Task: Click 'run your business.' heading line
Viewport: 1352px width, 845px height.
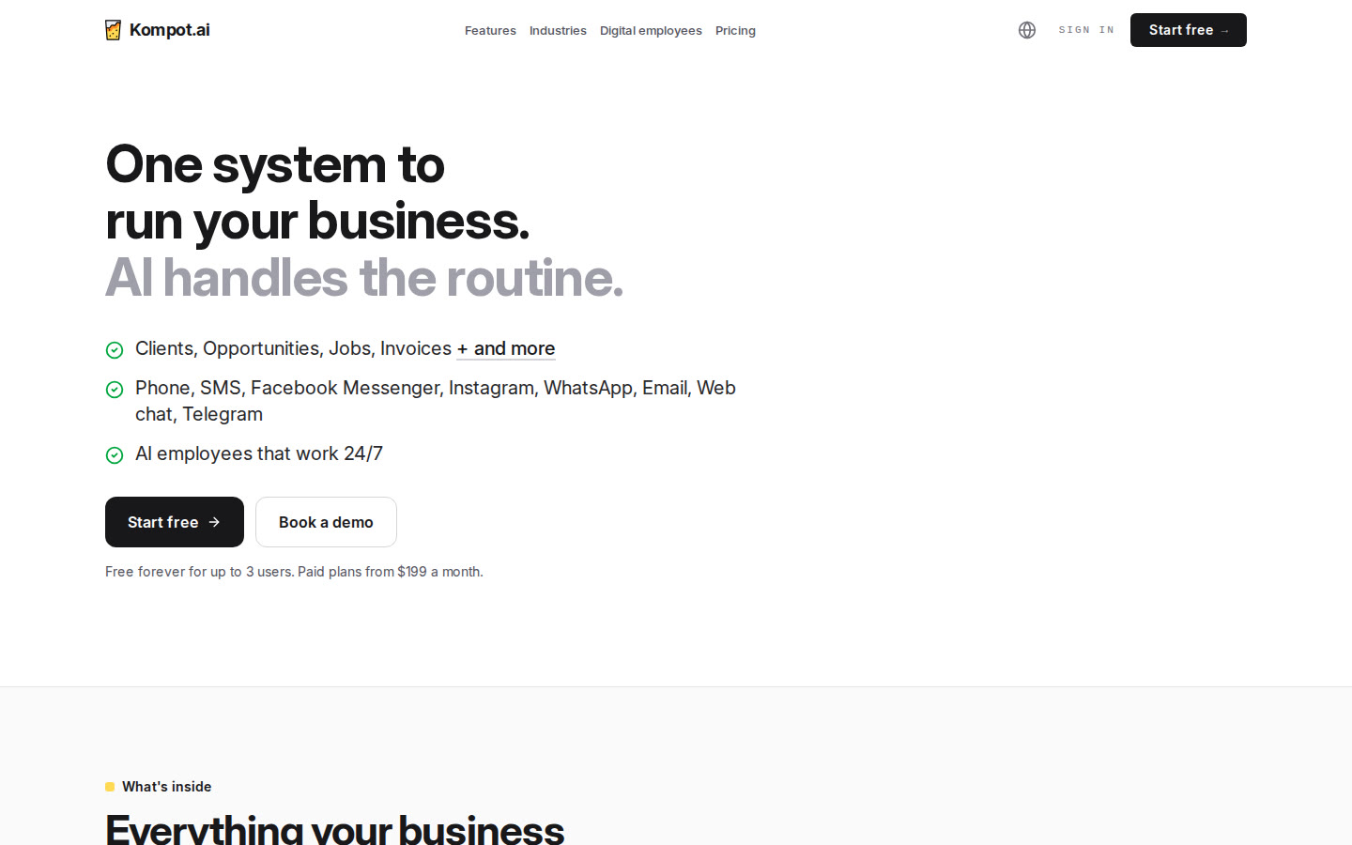Action: tap(317, 222)
